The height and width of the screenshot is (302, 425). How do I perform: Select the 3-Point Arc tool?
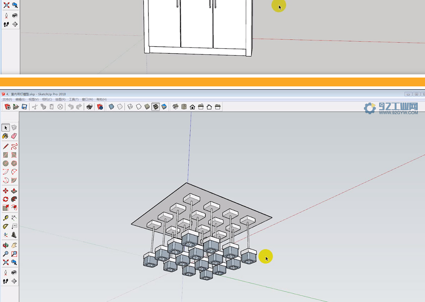tap(6, 181)
